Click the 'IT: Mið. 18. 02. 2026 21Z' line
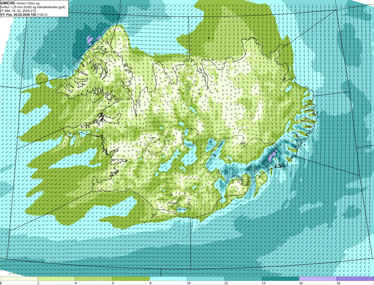Viewport: 374px width, 285px height. (x=18, y=10)
